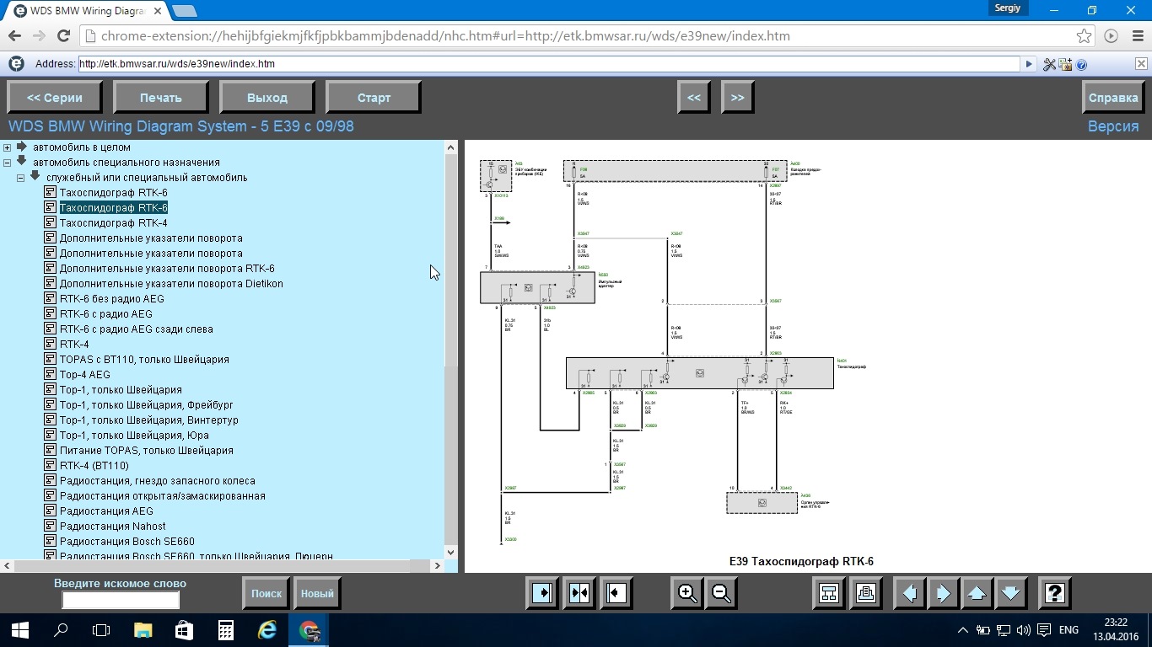1152x647 pixels.
Task: Open Internet Explorer from the taskbar
Action: point(266,629)
